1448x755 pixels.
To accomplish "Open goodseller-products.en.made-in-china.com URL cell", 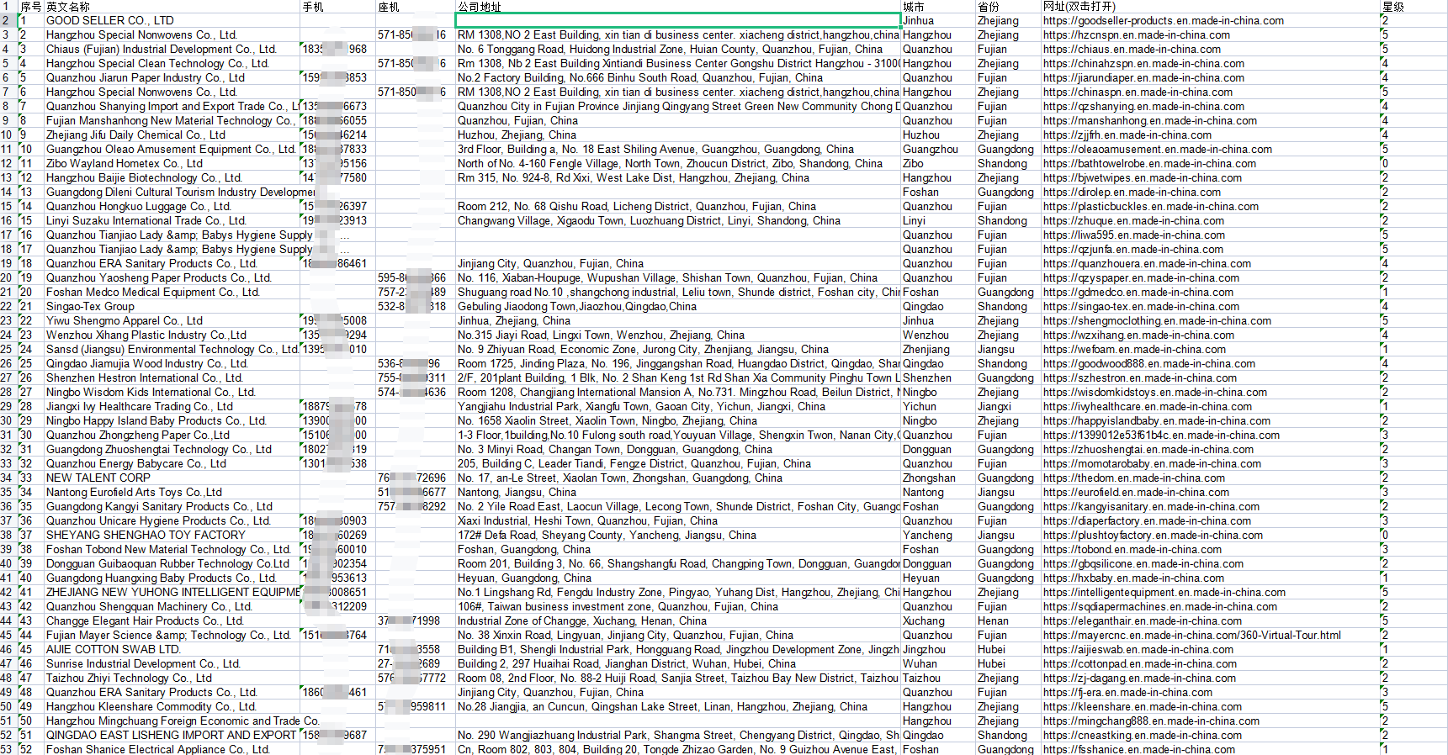I will coord(1210,20).
